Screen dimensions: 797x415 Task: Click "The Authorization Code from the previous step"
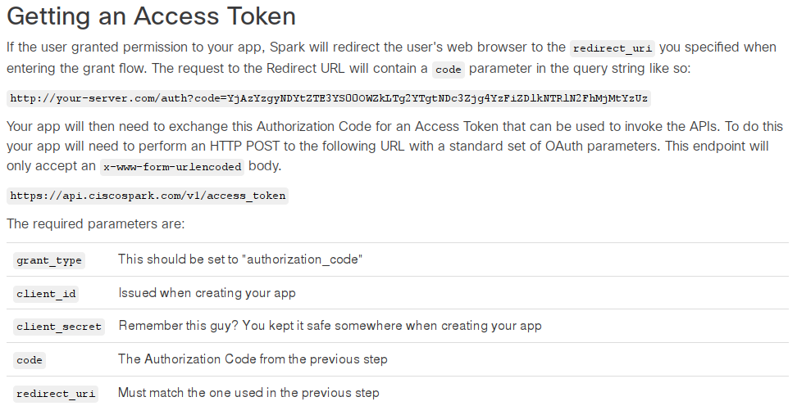pos(253,359)
